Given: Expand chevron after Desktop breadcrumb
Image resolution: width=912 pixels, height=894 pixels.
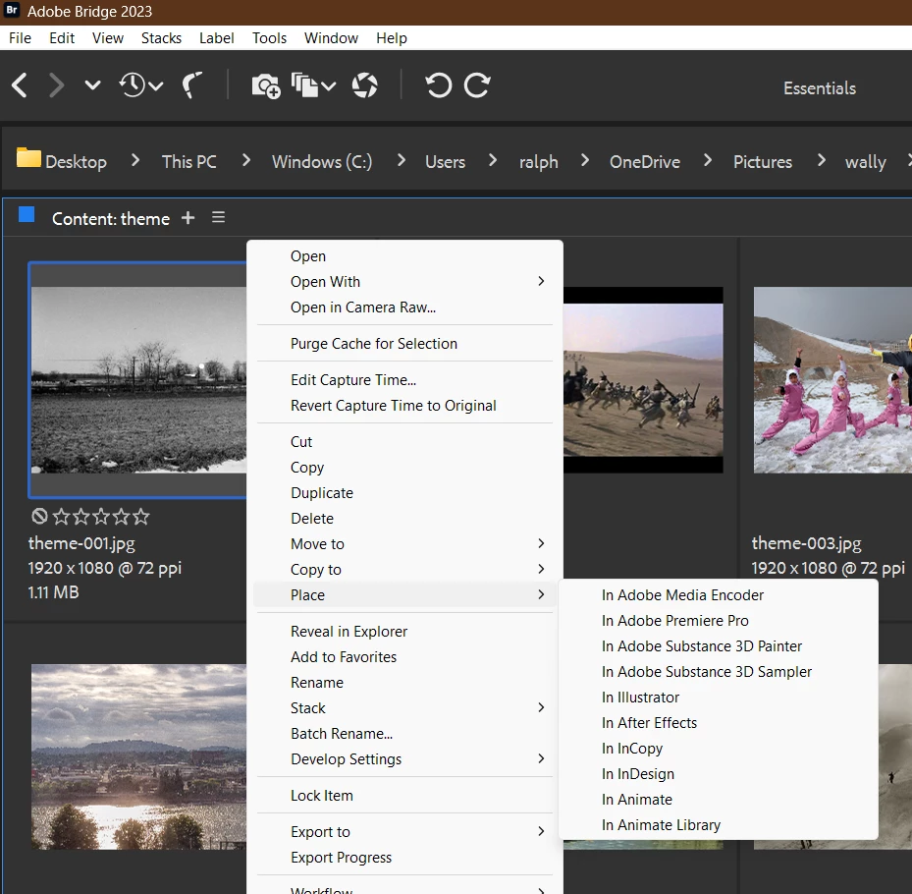Looking at the screenshot, I should [134, 159].
